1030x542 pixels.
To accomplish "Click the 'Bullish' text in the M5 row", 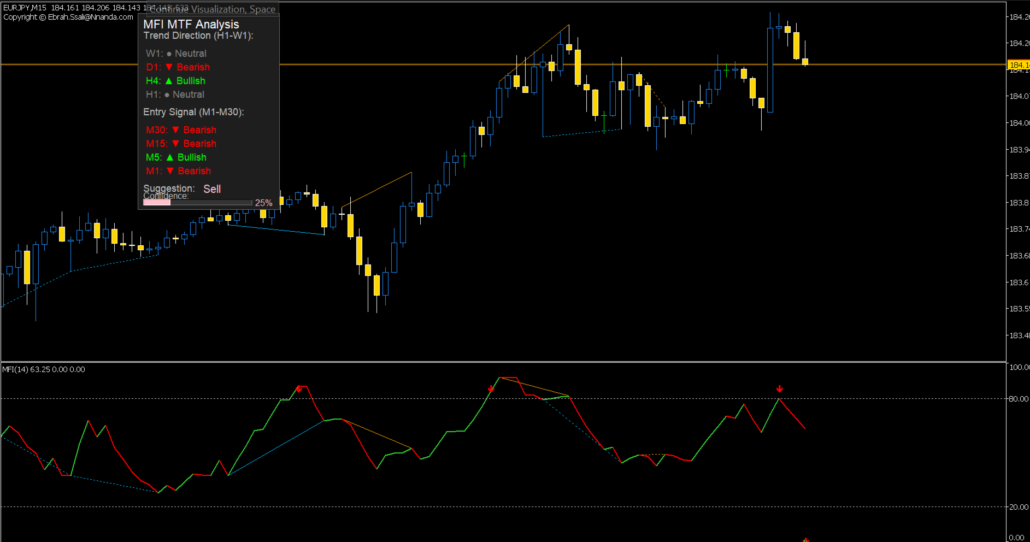I will (x=192, y=157).
